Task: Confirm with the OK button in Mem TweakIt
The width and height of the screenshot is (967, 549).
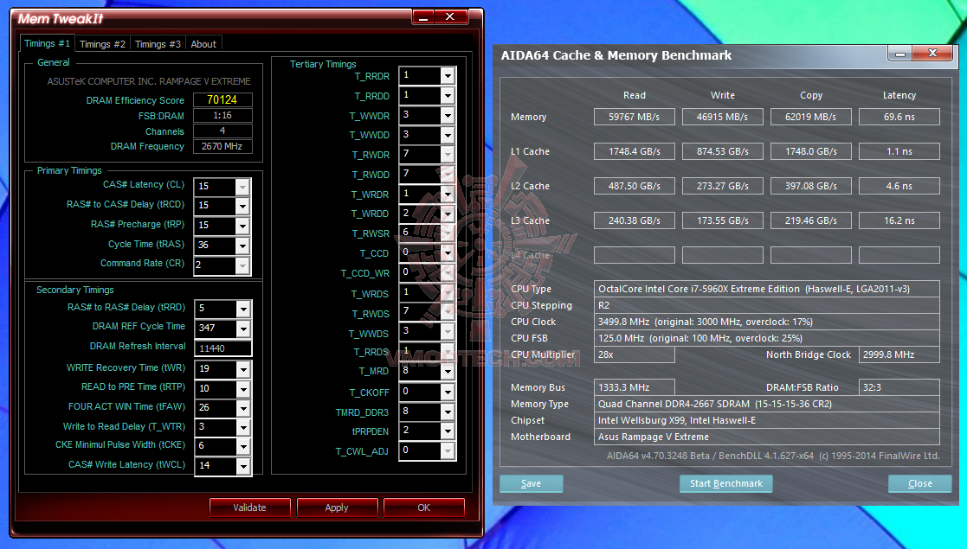Action: click(423, 508)
